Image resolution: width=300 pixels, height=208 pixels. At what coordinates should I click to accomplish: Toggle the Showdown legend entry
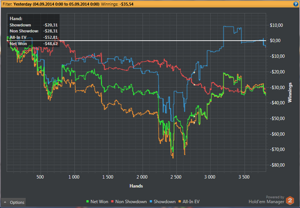(x=162, y=202)
